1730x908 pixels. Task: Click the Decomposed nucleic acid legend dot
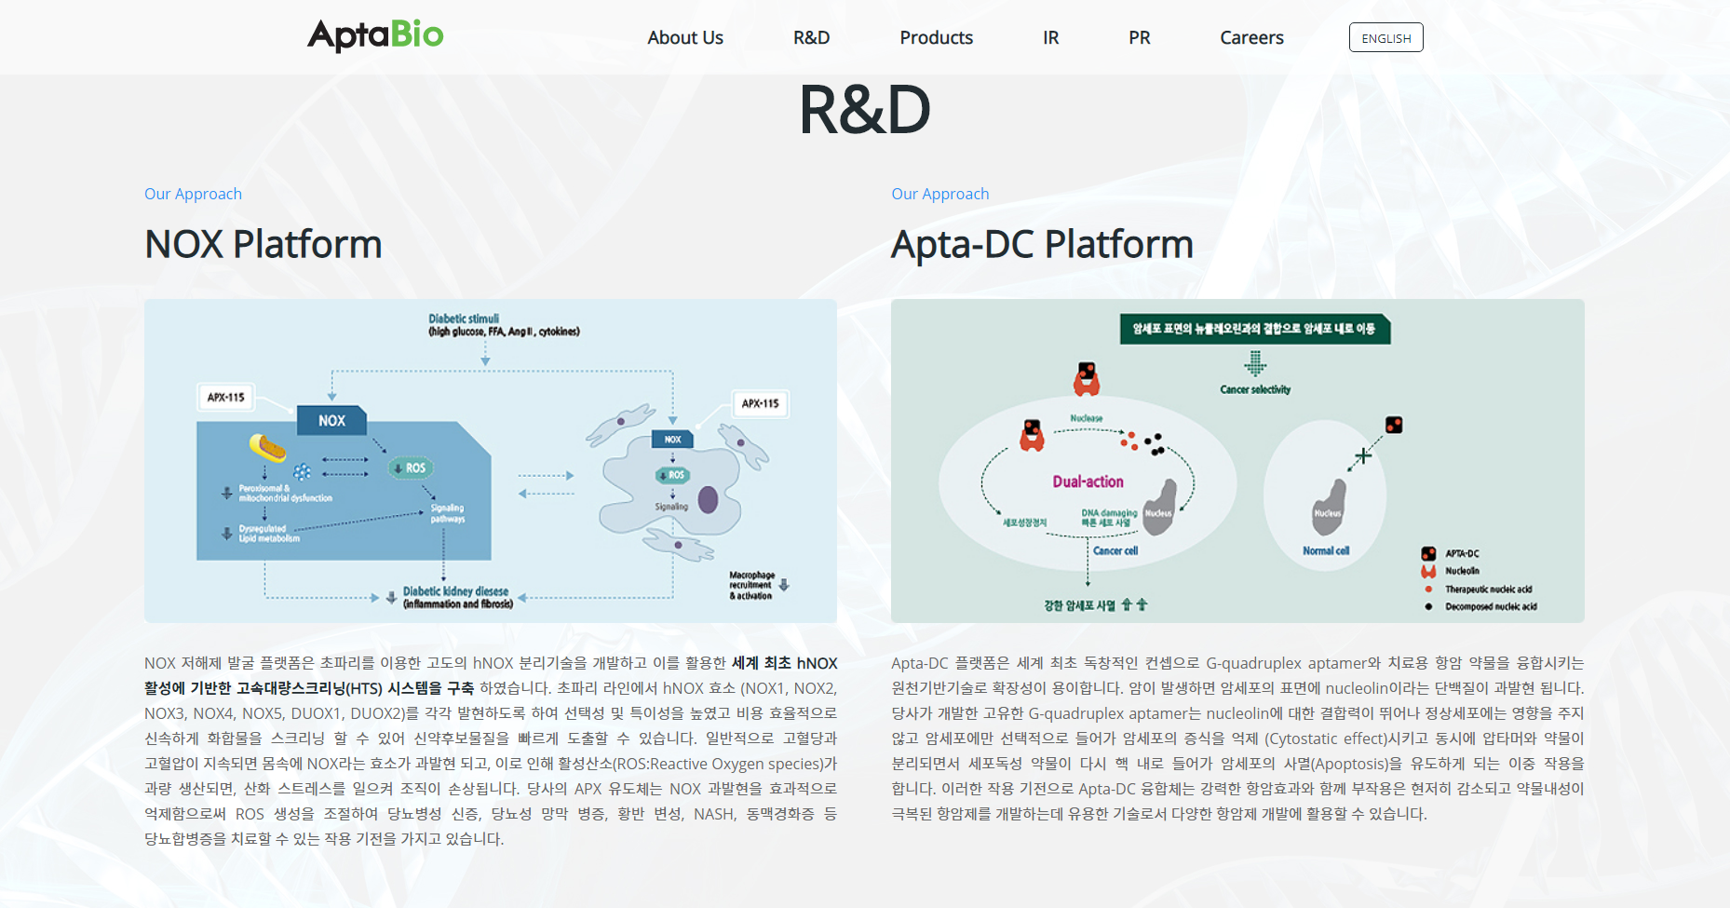[1428, 606]
